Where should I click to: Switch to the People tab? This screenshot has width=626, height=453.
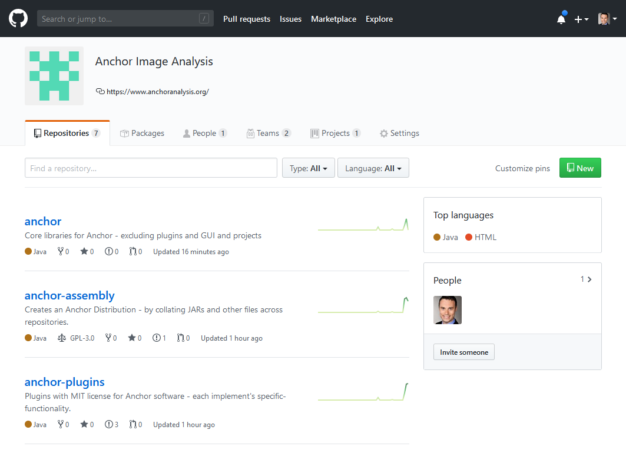tap(205, 133)
